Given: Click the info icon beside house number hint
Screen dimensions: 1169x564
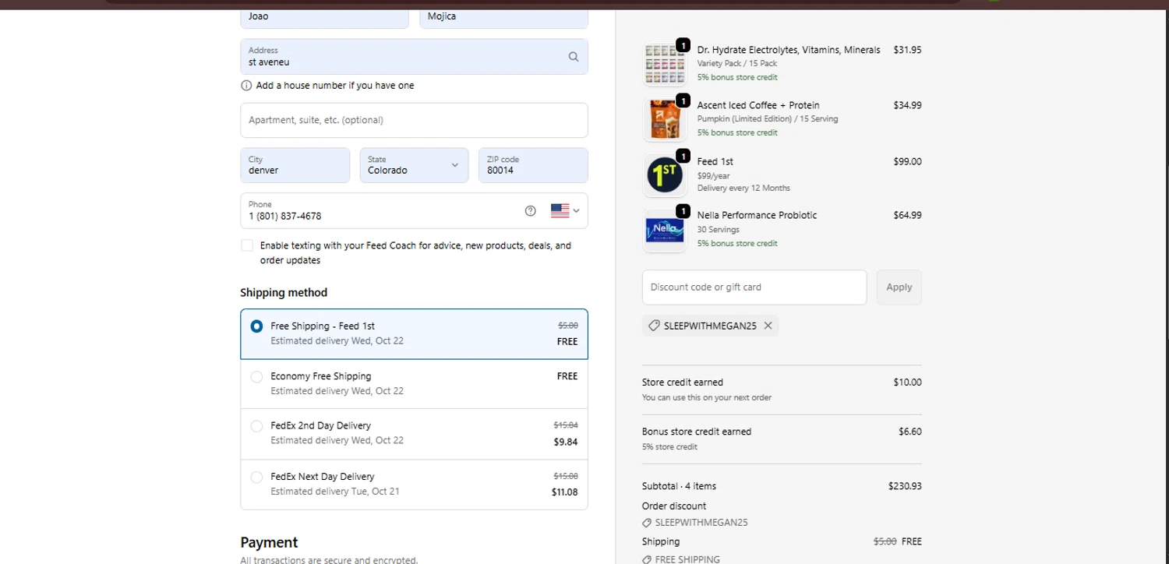Looking at the screenshot, I should [246, 86].
